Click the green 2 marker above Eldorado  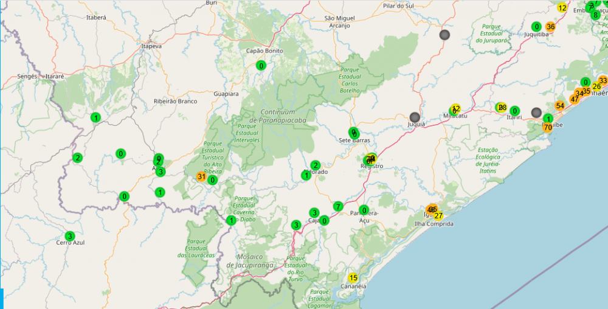(x=315, y=165)
